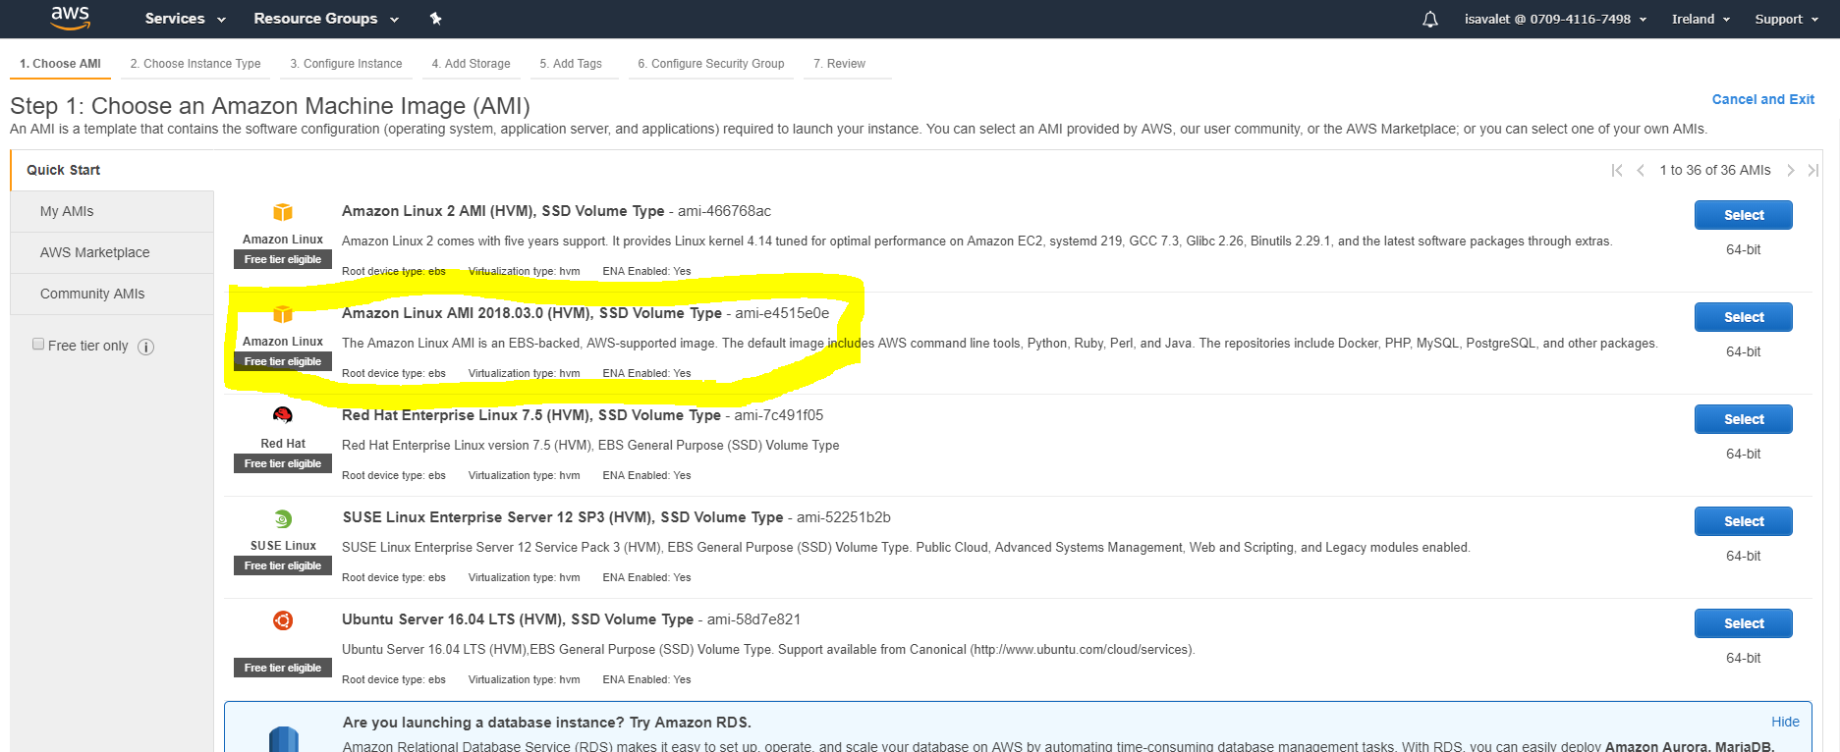Hide the Amazon RDS suggestion banner

click(1785, 722)
